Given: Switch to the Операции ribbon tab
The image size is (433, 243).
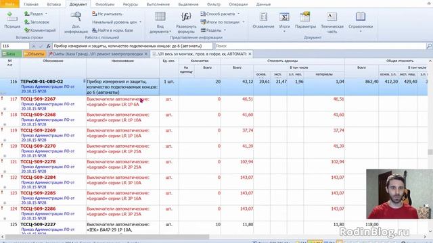Looking at the screenshot, I should [x=238, y=5].
